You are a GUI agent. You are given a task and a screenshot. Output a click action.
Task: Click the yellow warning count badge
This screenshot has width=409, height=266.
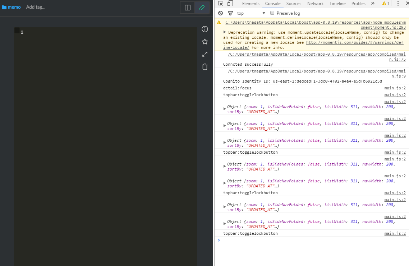[x=386, y=3]
